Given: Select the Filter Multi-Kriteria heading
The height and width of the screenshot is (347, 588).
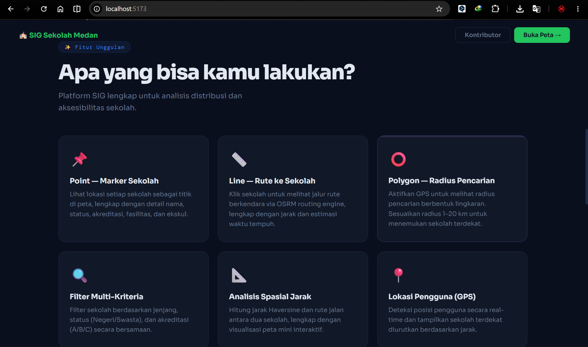Looking at the screenshot, I should coord(106,296).
